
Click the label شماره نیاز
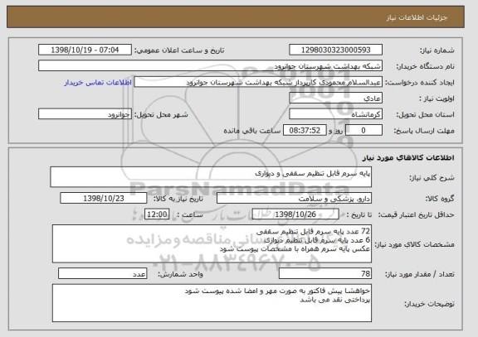point(437,51)
